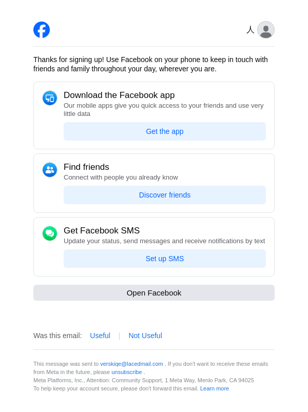The height and width of the screenshot is (412, 308).
Task: Click the Meta Platforms address line
Action: [x=144, y=380]
